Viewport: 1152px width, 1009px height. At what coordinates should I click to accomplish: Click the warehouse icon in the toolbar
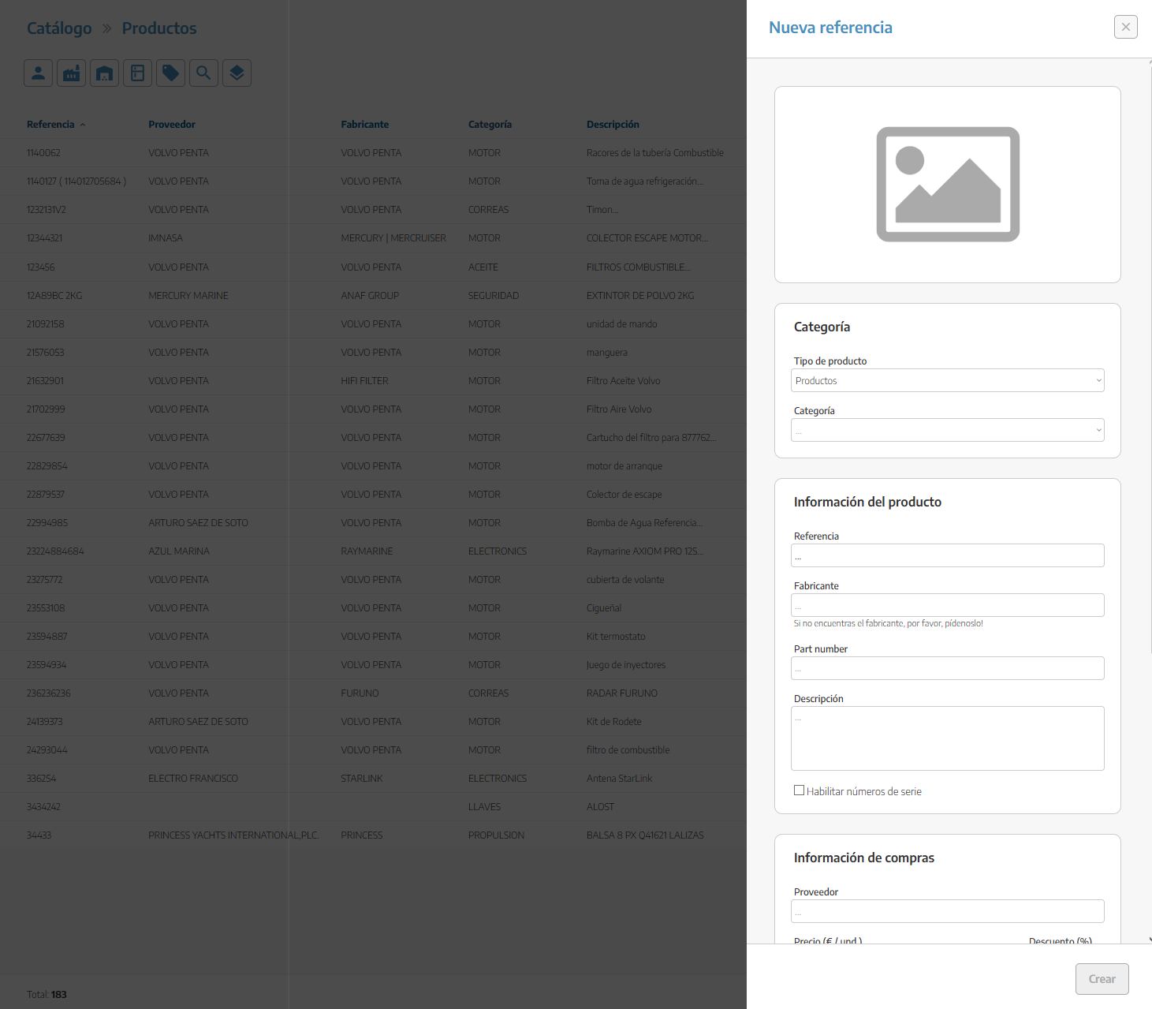click(x=104, y=73)
